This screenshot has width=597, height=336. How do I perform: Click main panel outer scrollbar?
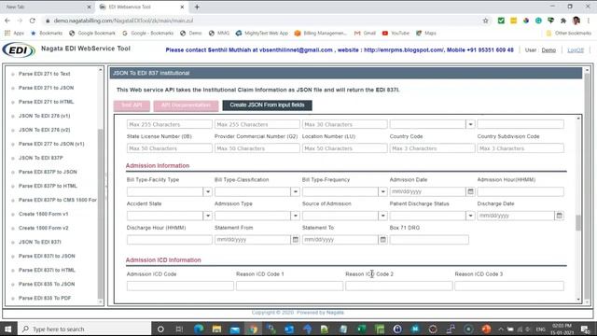(587, 187)
